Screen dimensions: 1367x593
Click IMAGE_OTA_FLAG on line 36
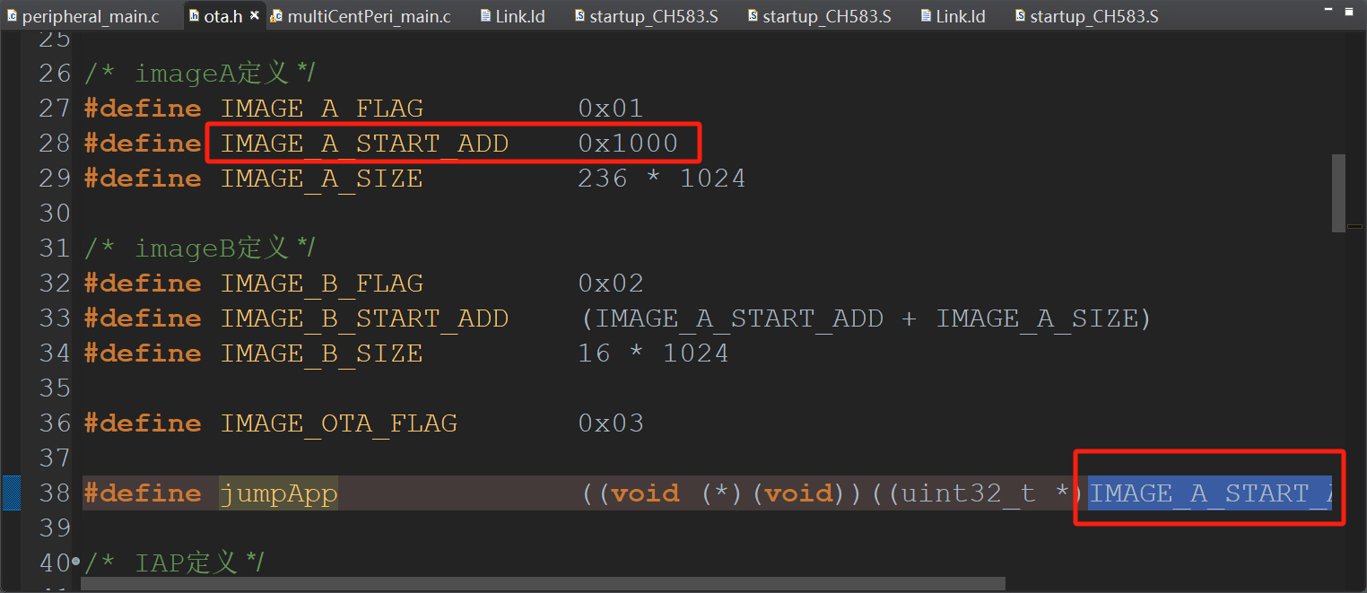[338, 423]
